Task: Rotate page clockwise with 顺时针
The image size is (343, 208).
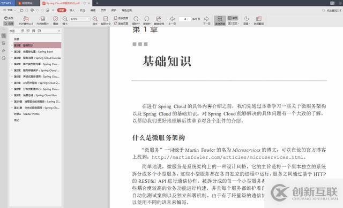Action: (x=136, y=20)
